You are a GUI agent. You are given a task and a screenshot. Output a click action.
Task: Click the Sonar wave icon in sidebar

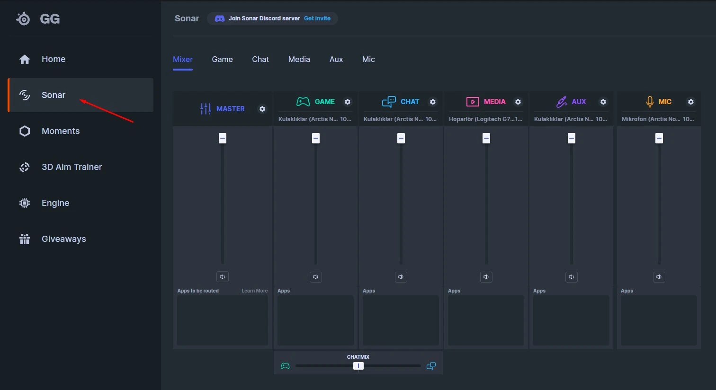tap(25, 95)
